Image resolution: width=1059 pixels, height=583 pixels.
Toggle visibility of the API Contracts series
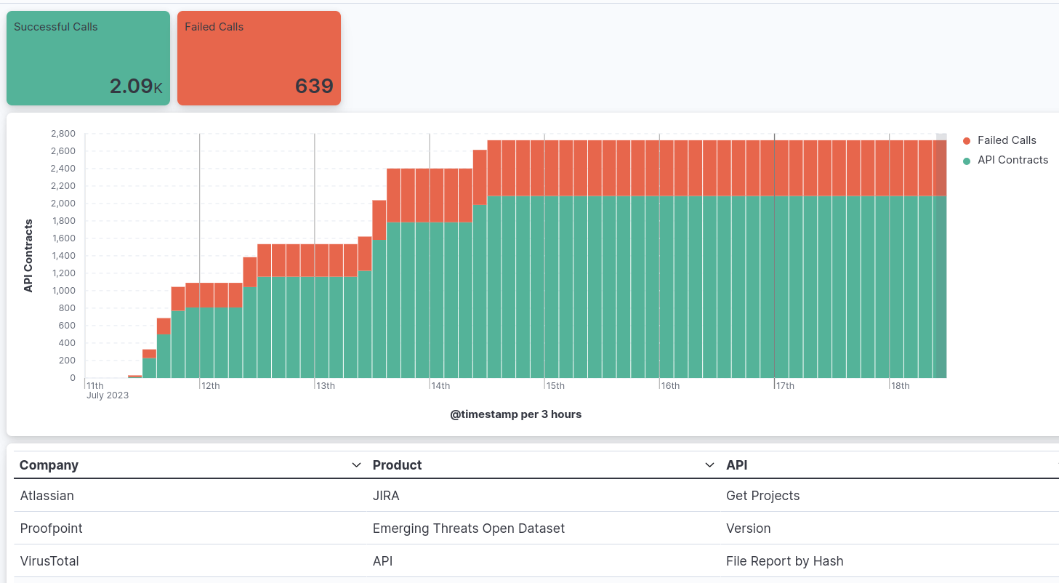(1012, 160)
